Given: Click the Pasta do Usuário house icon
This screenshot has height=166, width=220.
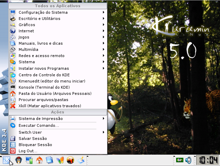Looking at the screenshot, I should (13, 93).
